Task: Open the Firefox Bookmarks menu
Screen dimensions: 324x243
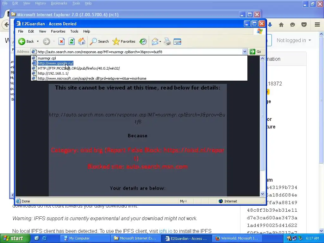Action: click(59, 3)
